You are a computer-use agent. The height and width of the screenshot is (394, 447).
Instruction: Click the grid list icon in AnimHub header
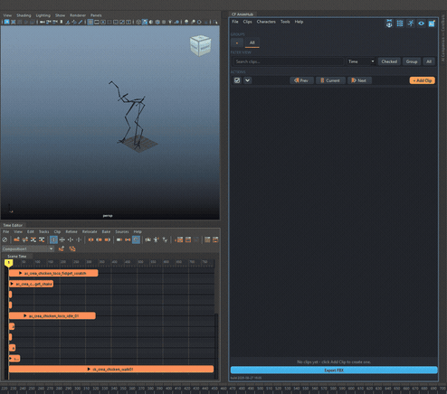(400, 23)
